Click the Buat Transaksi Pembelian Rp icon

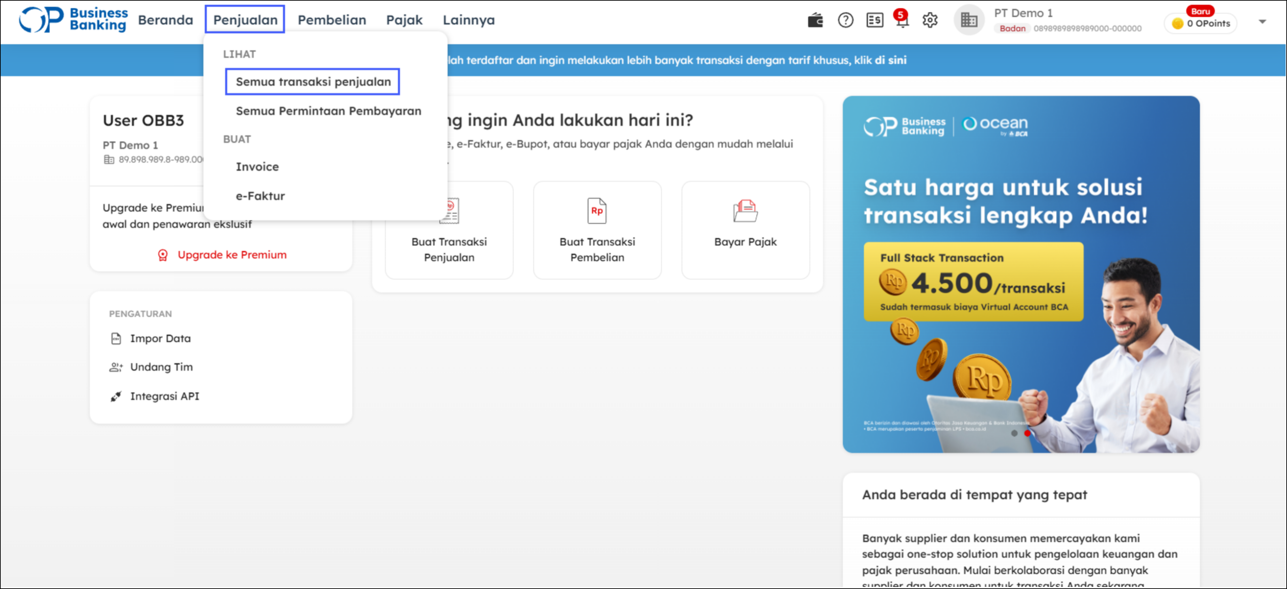597,211
